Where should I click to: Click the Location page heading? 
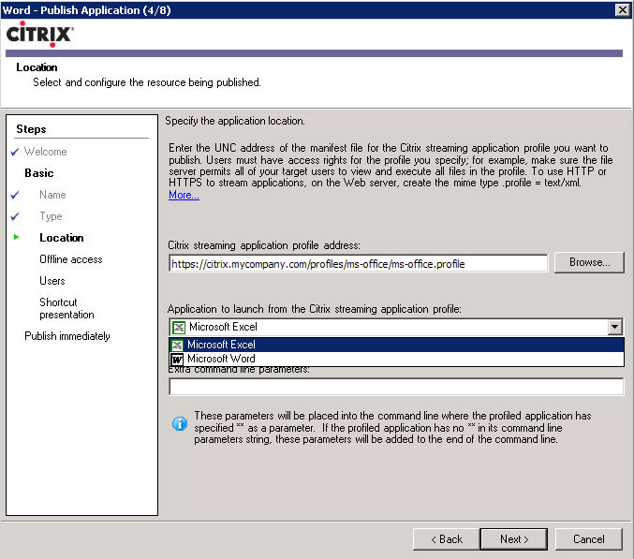[37, 67]
